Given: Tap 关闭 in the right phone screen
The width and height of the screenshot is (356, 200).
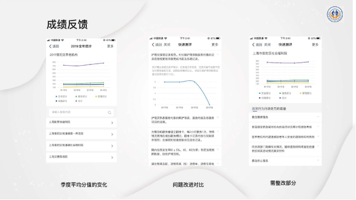Looking at the screenshot, I should point(267,45).
